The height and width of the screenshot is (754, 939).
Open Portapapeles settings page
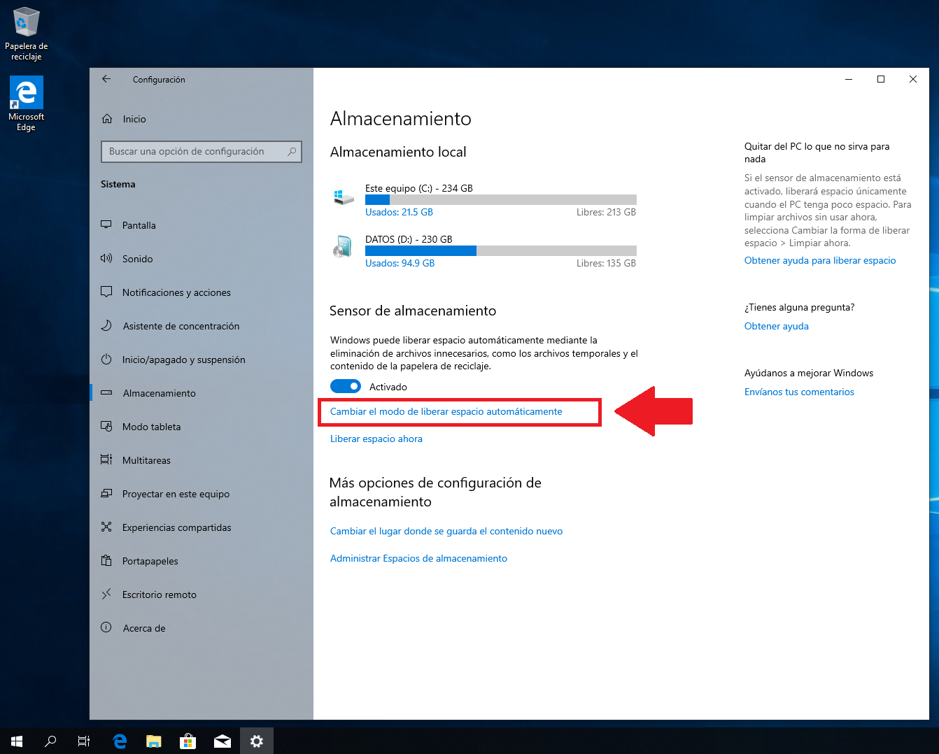pyautogui.click(x=150, y=561)
